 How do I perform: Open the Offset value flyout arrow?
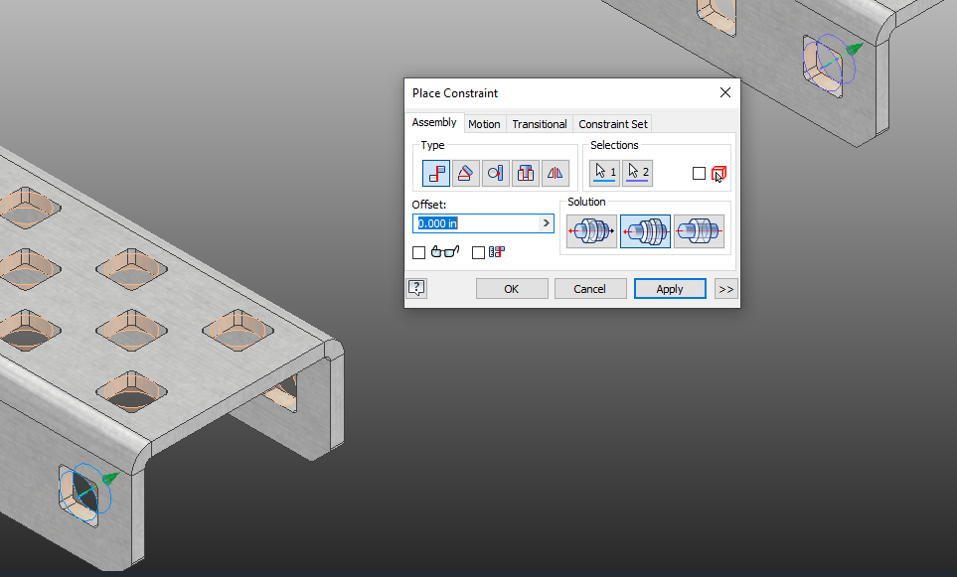click(547, 223)
